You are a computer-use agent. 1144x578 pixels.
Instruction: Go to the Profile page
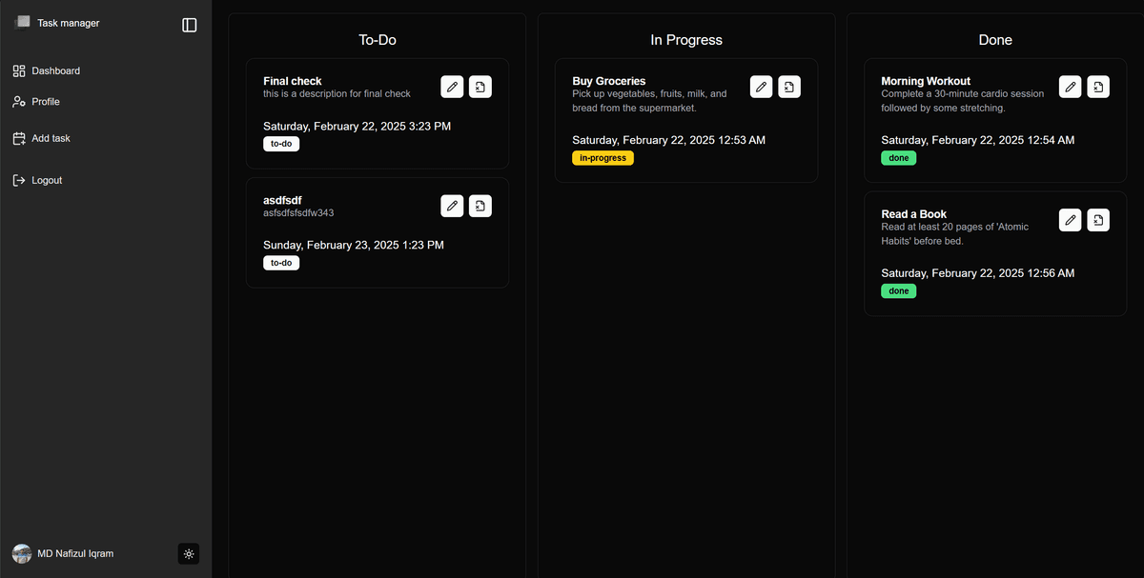click(x=45, y=101)
